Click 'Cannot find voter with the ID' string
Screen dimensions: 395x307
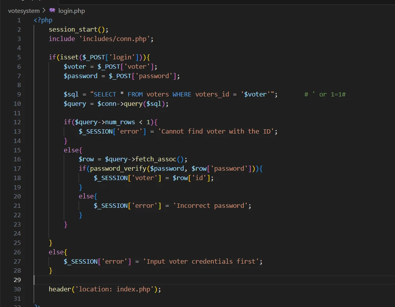point(216,132)
